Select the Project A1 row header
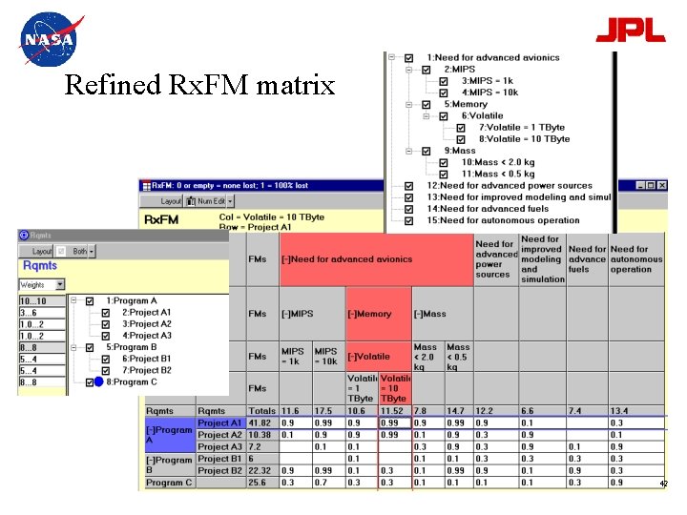Viewport: 687px width, 515px height. pyautogui.click(x=220, y=423)
